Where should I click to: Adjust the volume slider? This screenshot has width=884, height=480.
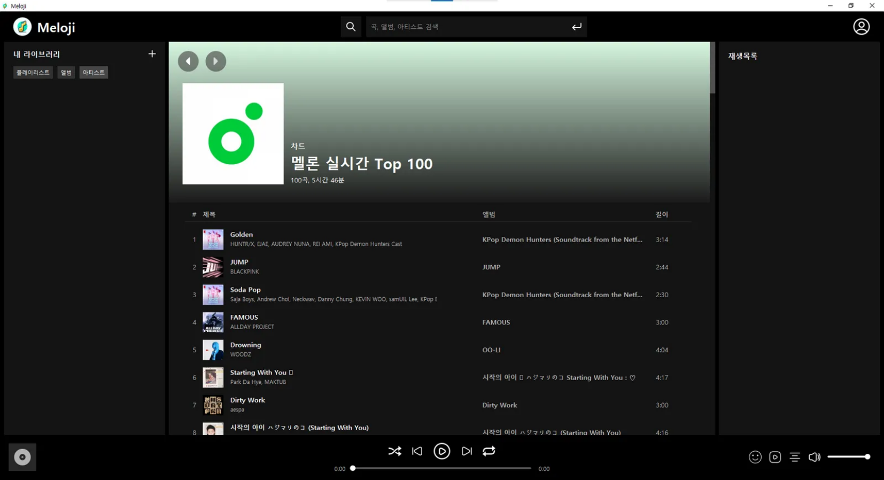[x=849, y=457]
